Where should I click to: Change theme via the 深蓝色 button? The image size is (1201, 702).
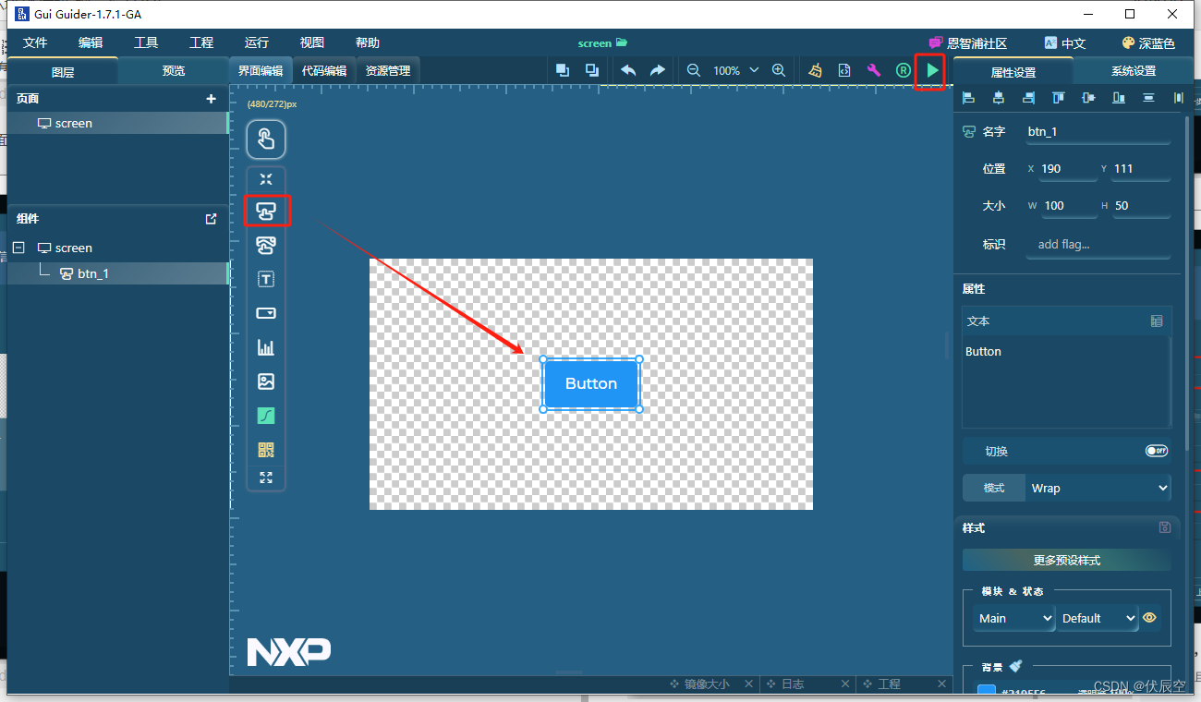[x=1148, y=43]
